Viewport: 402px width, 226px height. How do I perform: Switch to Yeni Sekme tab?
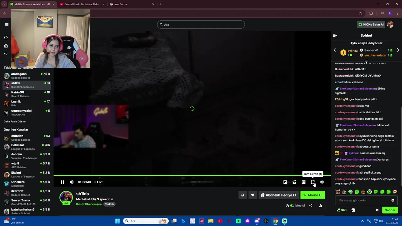tap(132, 4)
